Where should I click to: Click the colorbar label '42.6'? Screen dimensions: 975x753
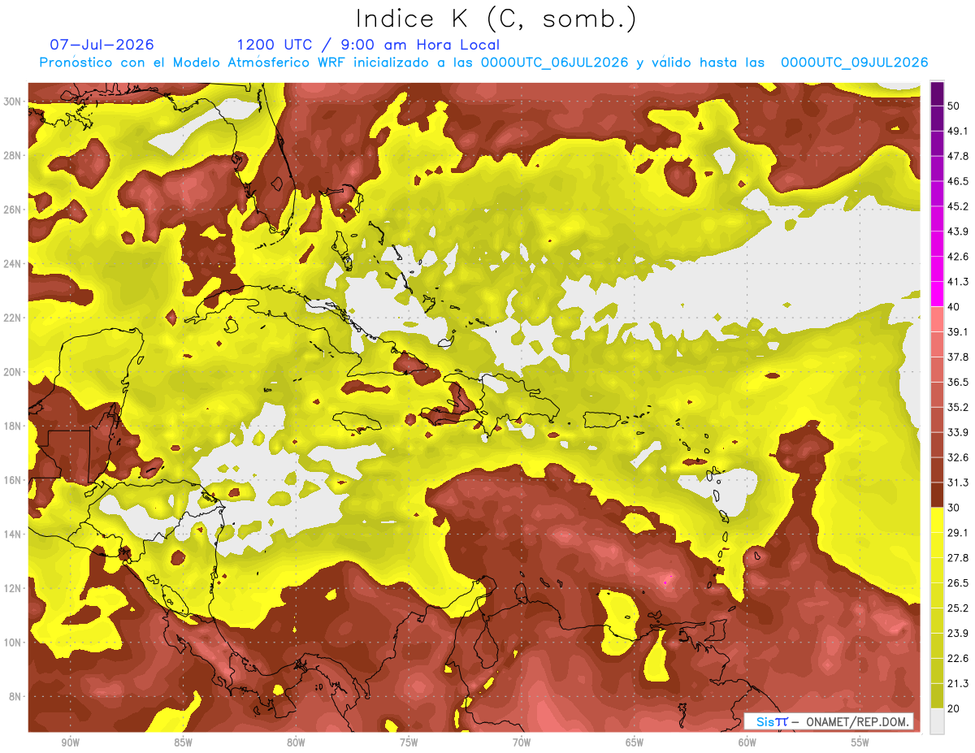tap(958, 257)
